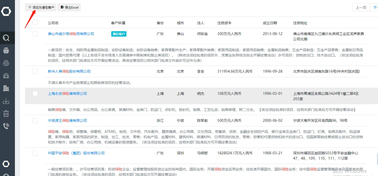Open the people group sidebar icon
The image size is (378, 176).
click(x=6, y=75)
